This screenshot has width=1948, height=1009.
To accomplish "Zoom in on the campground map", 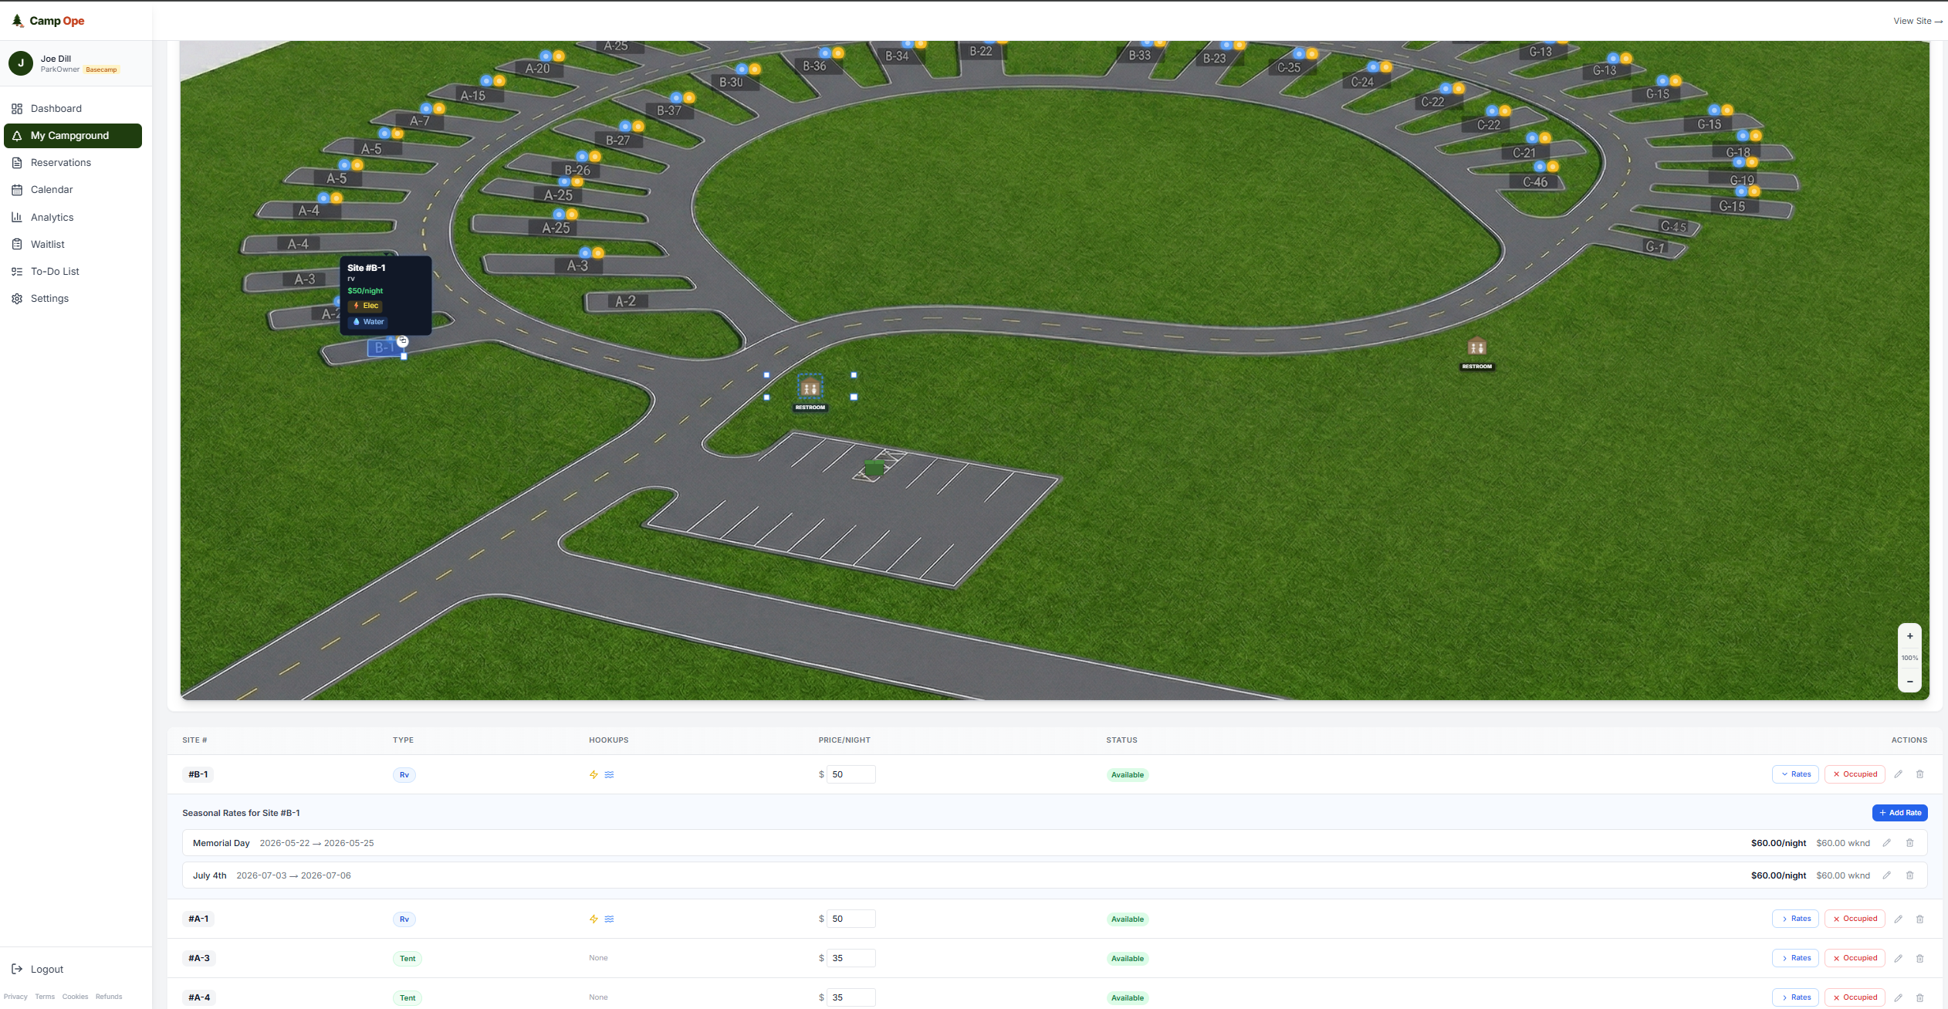I will pos(1909,636).
